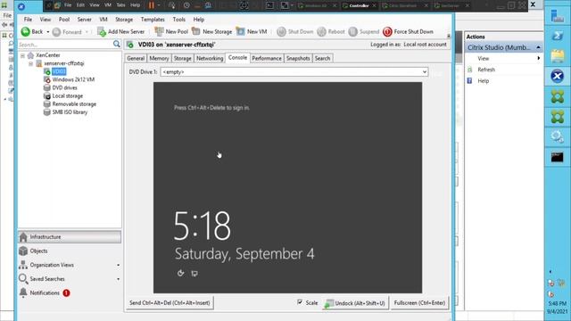Viewport: 571px width, 321px height.
Task: Switch to the General tab
Action: [136, 58]
